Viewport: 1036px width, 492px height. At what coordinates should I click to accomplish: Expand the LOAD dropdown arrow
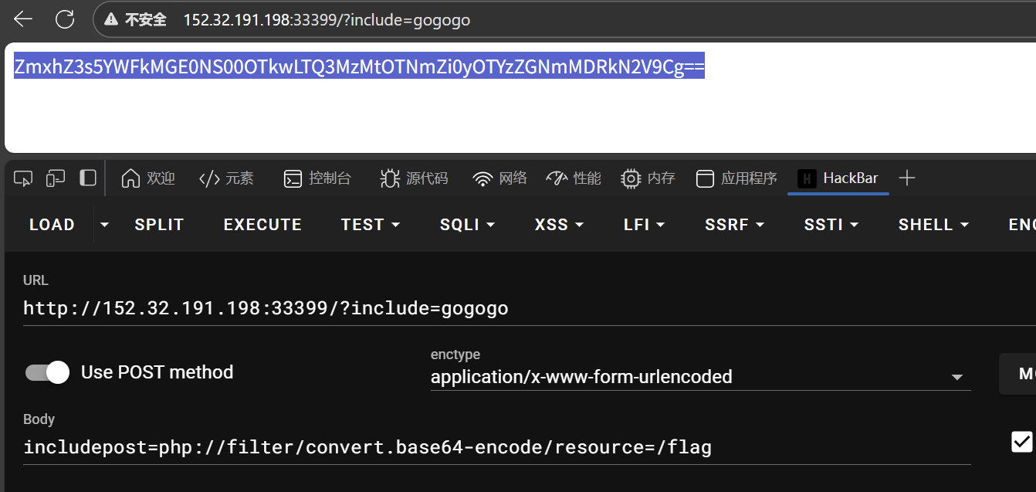tap(103, 224)
